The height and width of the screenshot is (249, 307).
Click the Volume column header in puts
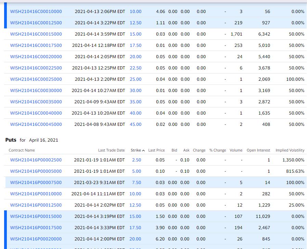[236, 150]
